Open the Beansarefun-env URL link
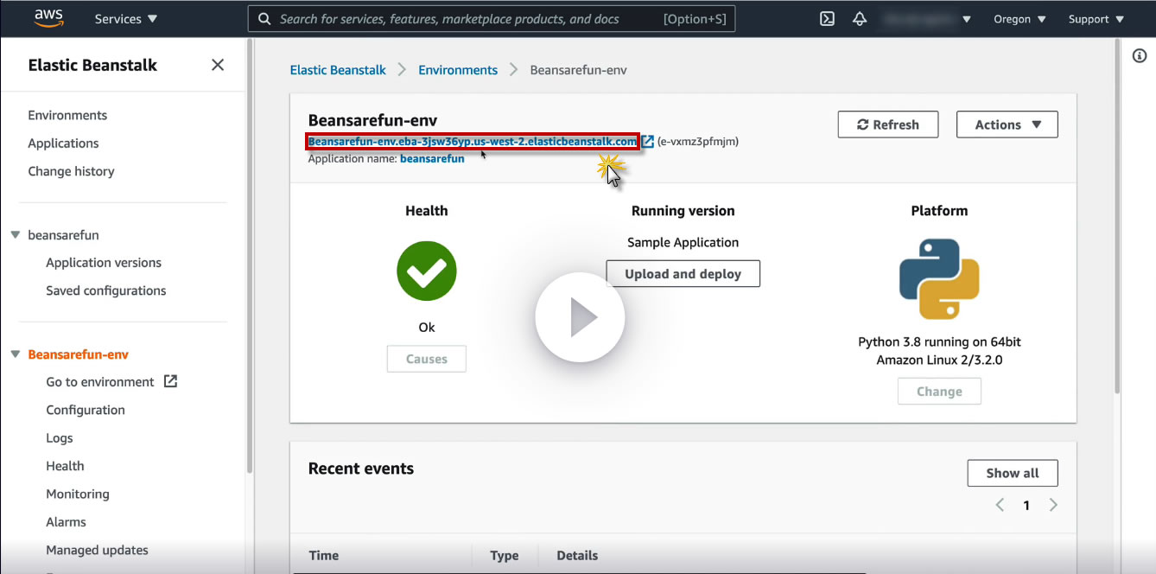This screenshot has height=574, width=1156. [473, 141]
